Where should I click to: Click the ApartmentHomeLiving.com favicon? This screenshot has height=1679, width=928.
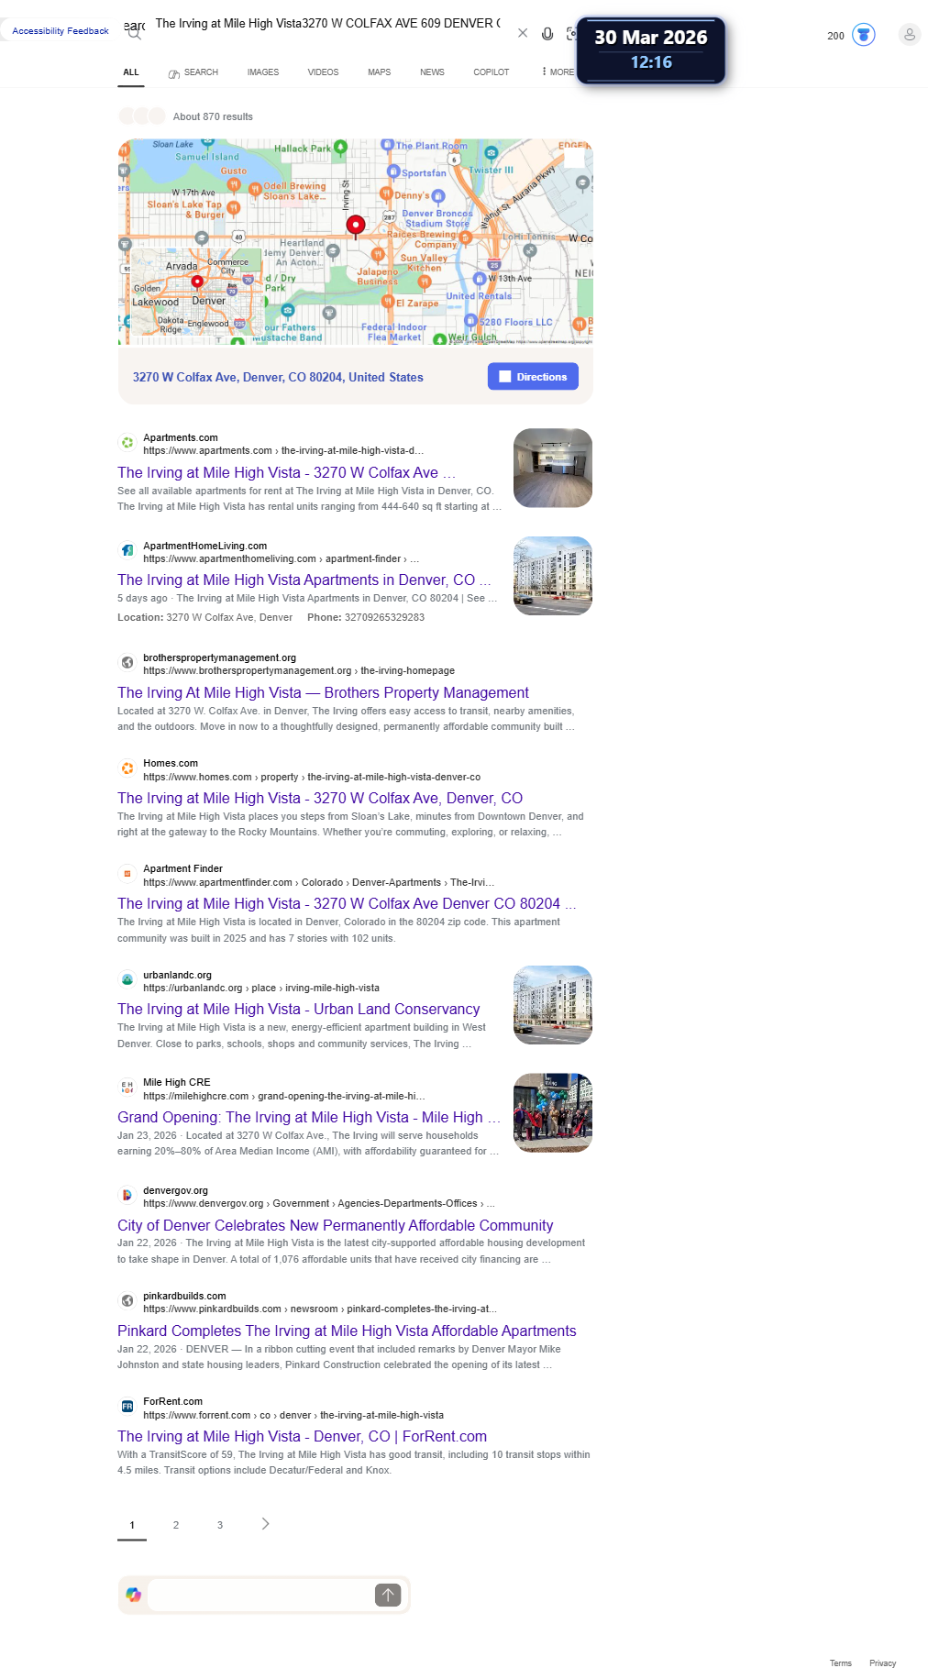coord(127,551)
